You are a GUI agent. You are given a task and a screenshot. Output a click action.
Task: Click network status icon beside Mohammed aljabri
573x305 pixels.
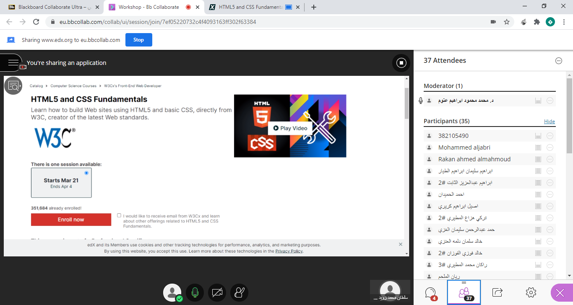(538, 147)
